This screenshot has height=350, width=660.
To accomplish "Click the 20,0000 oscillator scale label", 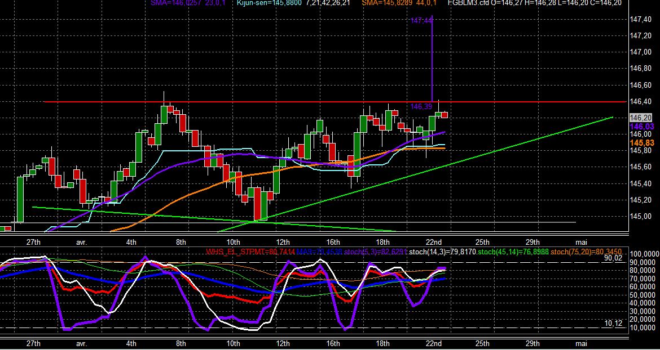I will pyautogui.click(x=643, y=320).
